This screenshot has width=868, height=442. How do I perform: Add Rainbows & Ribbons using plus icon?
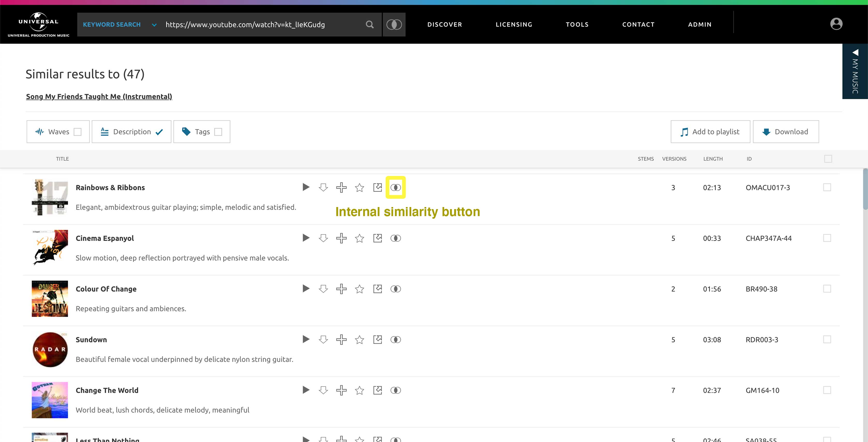tap(341, 187)
